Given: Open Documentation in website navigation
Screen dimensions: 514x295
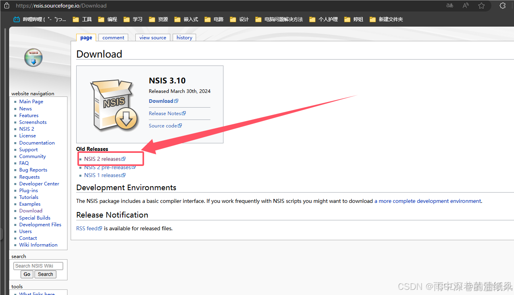Looking at the screenshot, I should (x=37, y=143).
